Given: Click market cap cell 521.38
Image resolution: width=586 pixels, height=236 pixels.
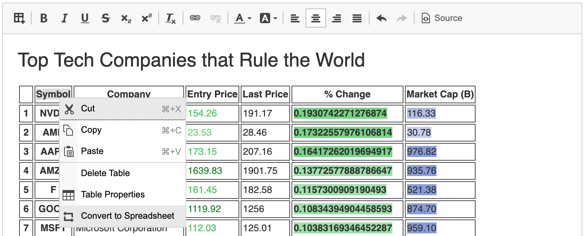Looking at the screenshot, I should tap(440, 190).
